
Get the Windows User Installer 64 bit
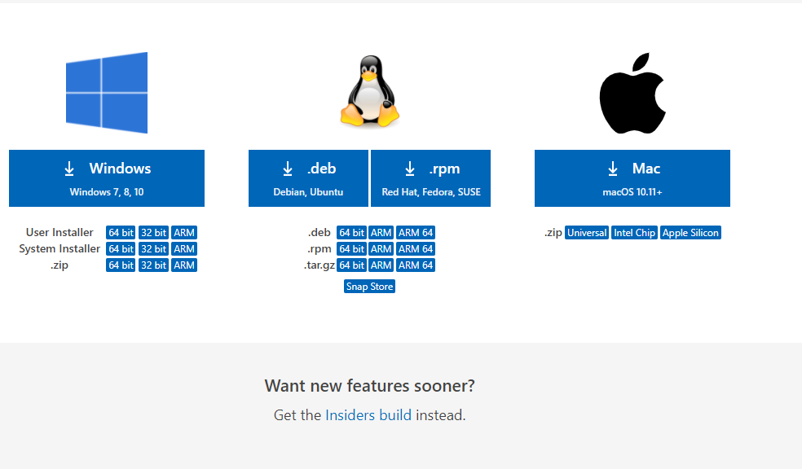(x=121, y=232)
